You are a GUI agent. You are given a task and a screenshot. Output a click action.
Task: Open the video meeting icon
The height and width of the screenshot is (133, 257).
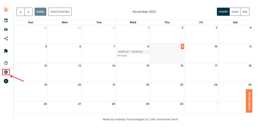[6, 29]
